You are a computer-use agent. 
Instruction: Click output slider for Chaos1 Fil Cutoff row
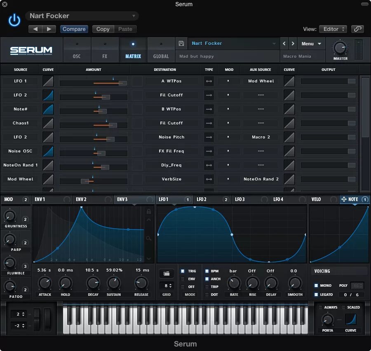click(328, 123)
